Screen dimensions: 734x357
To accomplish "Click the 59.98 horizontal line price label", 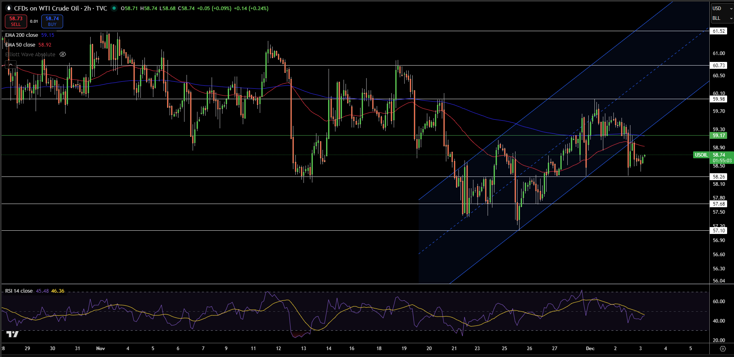I will pyautogui.click(x=719, y=99).
